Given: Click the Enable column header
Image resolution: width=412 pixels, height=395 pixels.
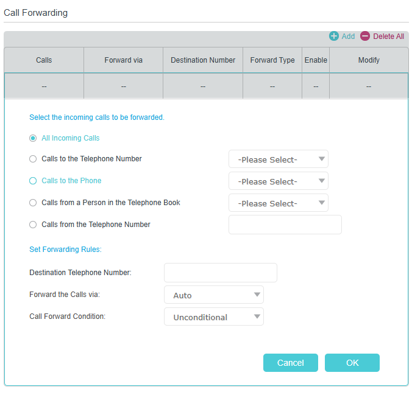Looking at the screenshot, I should click(x=316, y=60).
